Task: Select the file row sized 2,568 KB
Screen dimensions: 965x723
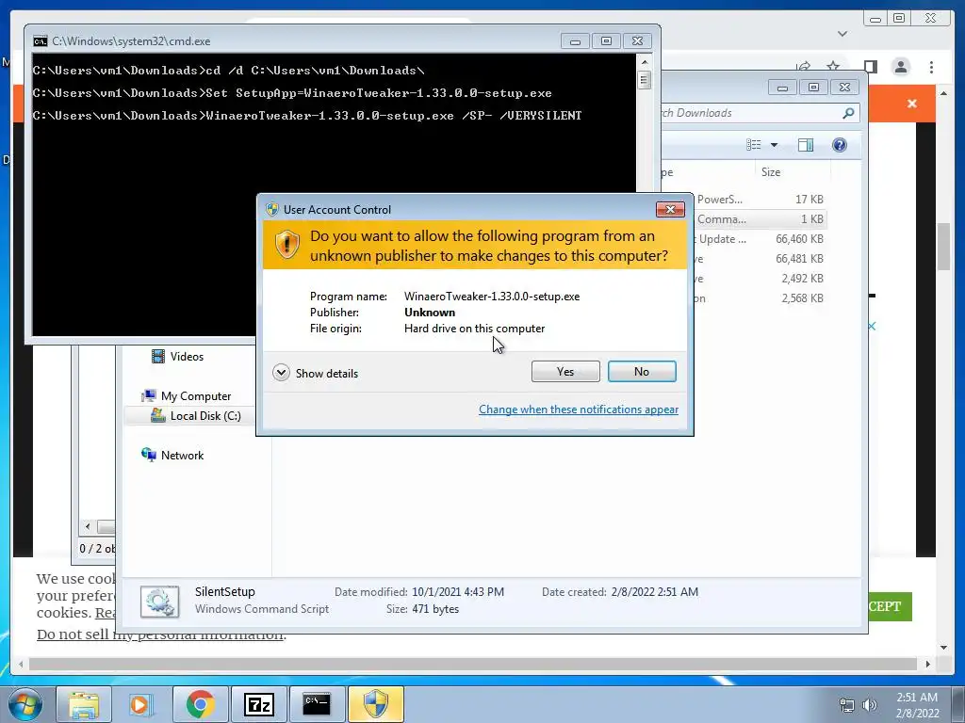Action: click(x=759, y=298)
